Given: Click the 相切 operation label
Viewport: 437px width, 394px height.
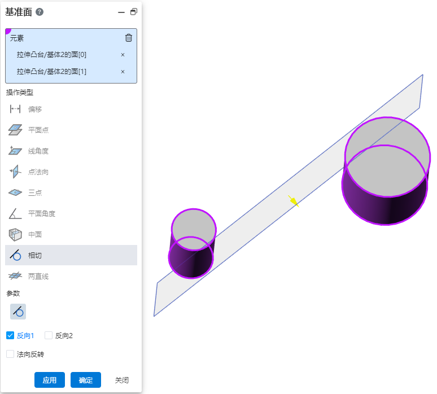Looking at the screenshot, I should (x=35, y=255).
